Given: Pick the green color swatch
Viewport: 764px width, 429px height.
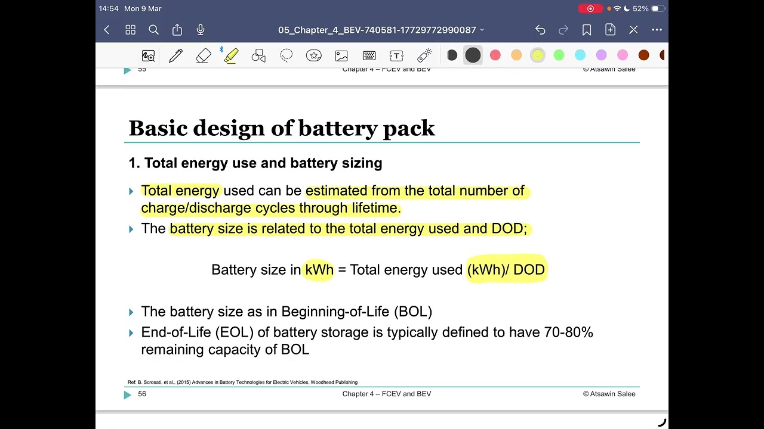Looking at the screenshot, I should (x=559, y=55).
